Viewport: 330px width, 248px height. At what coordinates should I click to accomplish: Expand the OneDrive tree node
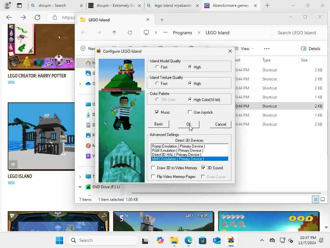tap(80, 84)
